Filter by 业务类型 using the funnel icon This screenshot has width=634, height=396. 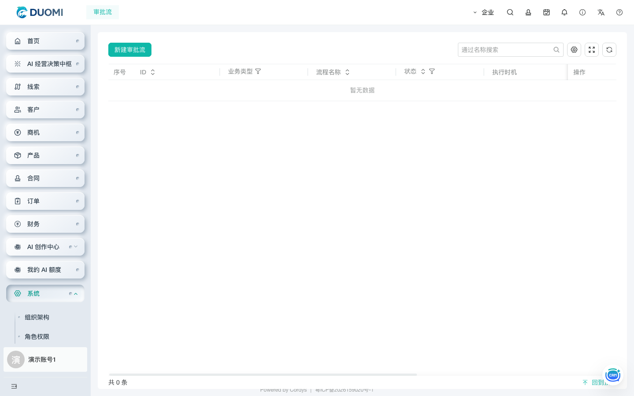pyautogui.click(x=258, y=71)
